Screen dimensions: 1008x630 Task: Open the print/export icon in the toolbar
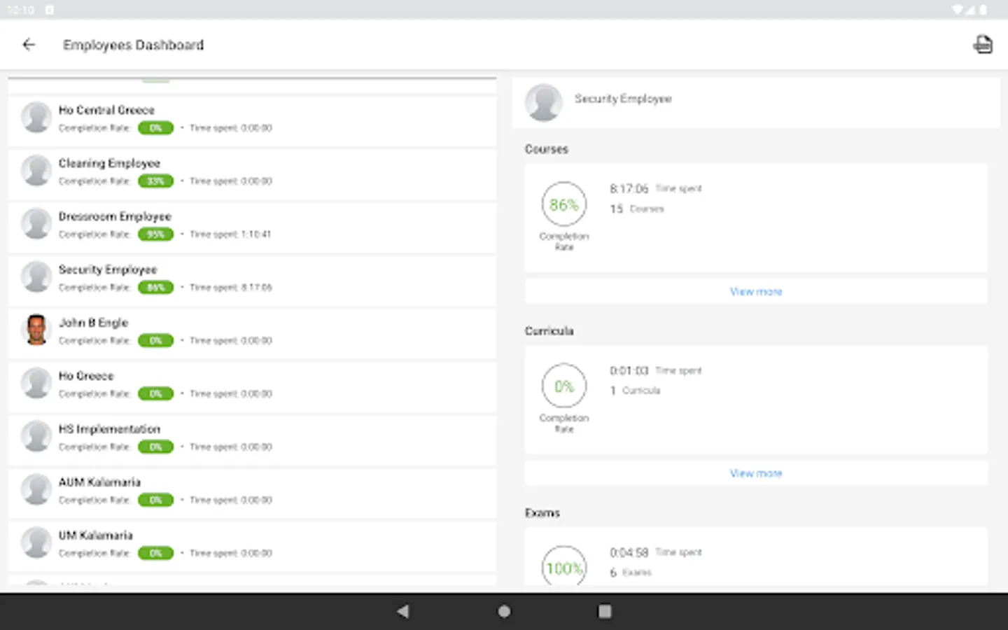[983, 44]
